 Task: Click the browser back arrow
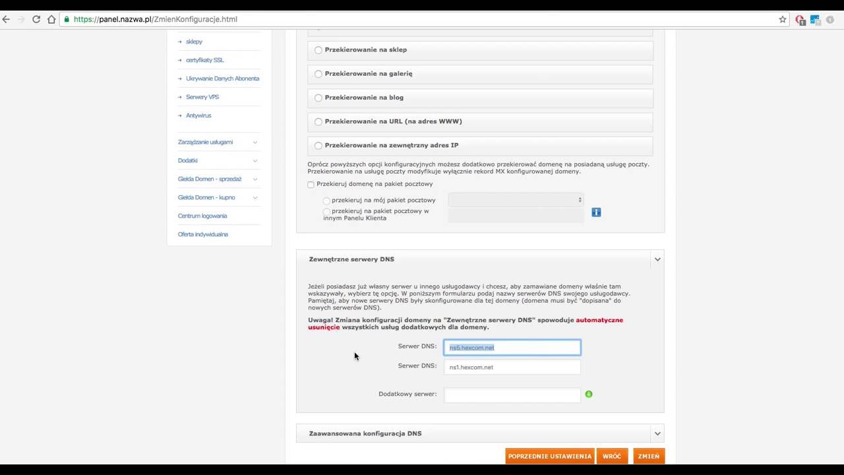[x=6, y=19]
